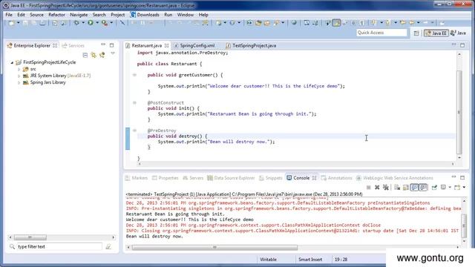Image resolution: width=475 pixels, height=267 pixels.
Task: Expand the src folder
Action: click(x=19, y=69)
